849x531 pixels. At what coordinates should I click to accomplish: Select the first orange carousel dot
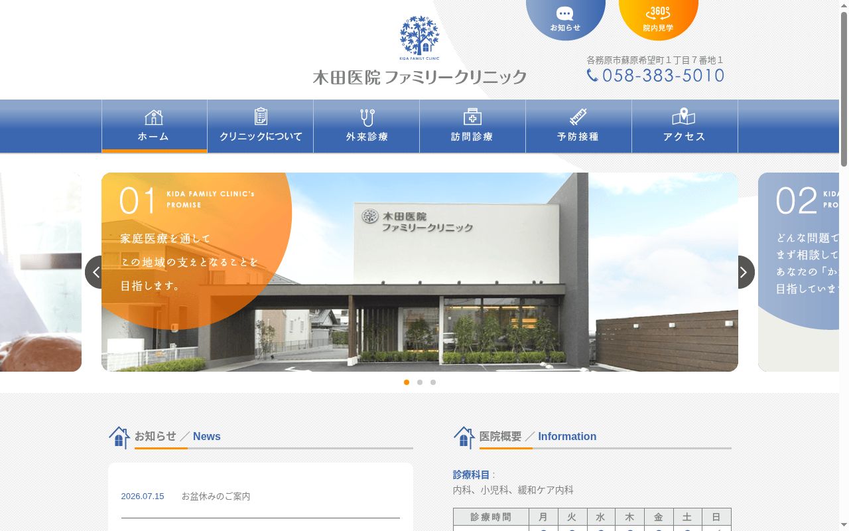point(407,382)
